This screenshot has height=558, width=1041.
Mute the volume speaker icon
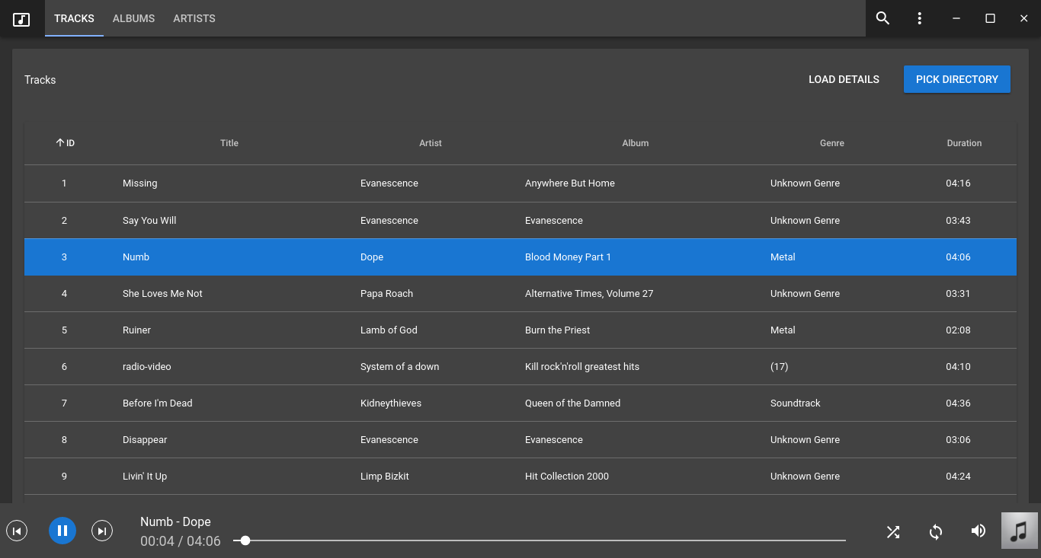979,531
